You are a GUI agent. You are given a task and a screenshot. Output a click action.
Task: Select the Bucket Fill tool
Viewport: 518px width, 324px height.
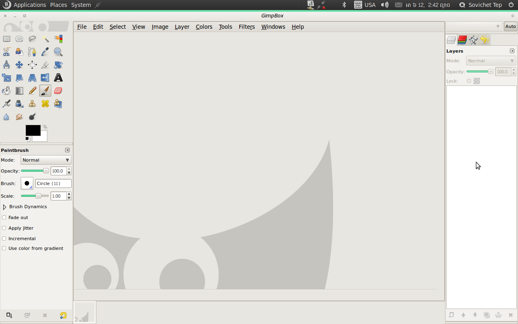[6, 91]
